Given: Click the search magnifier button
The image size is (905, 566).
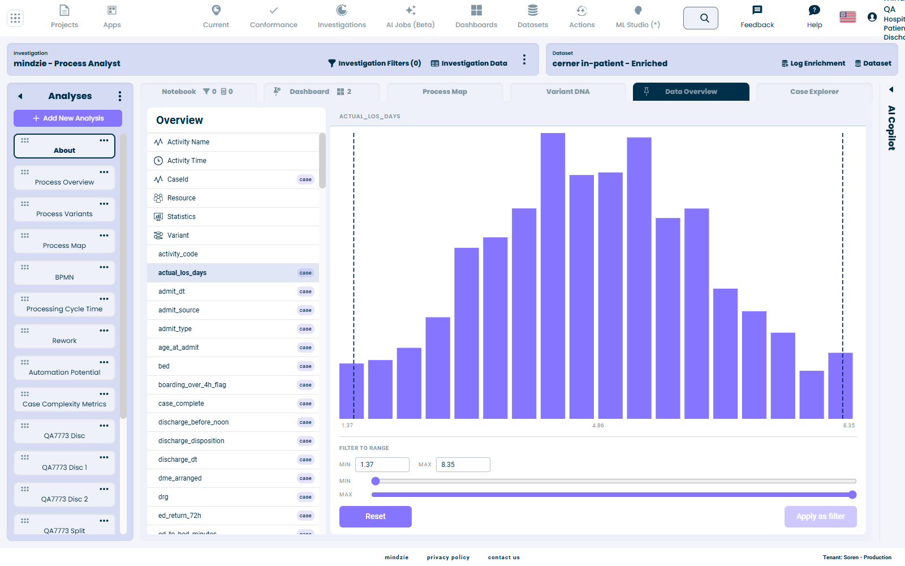Looking at the screenshot, I should click(701, 18).
